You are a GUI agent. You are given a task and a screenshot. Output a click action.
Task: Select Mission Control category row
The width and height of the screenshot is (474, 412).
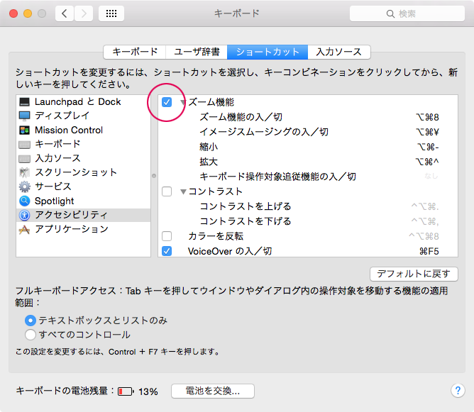(x=83, y=130)
